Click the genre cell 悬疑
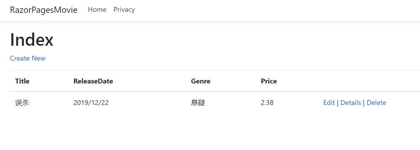420x150 pixels. 198,103
